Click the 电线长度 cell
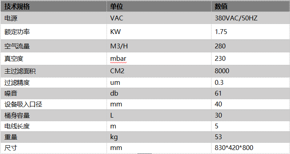 point(53,126)
